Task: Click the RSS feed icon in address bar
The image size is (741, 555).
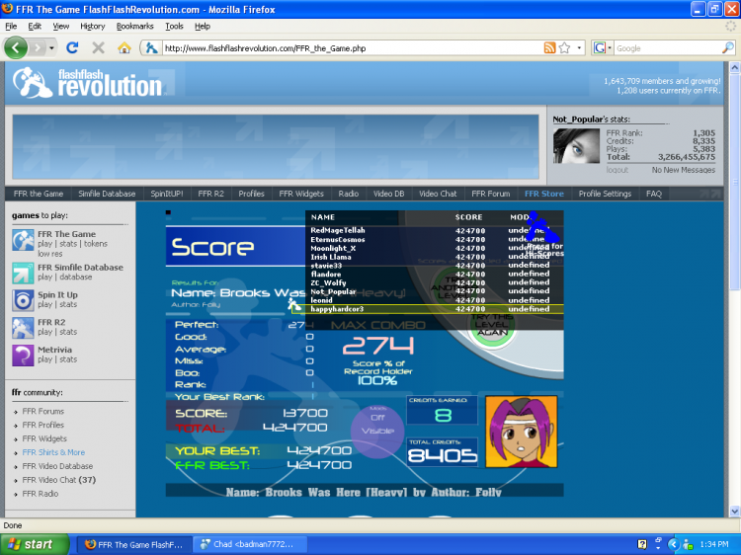Action: 549,47
